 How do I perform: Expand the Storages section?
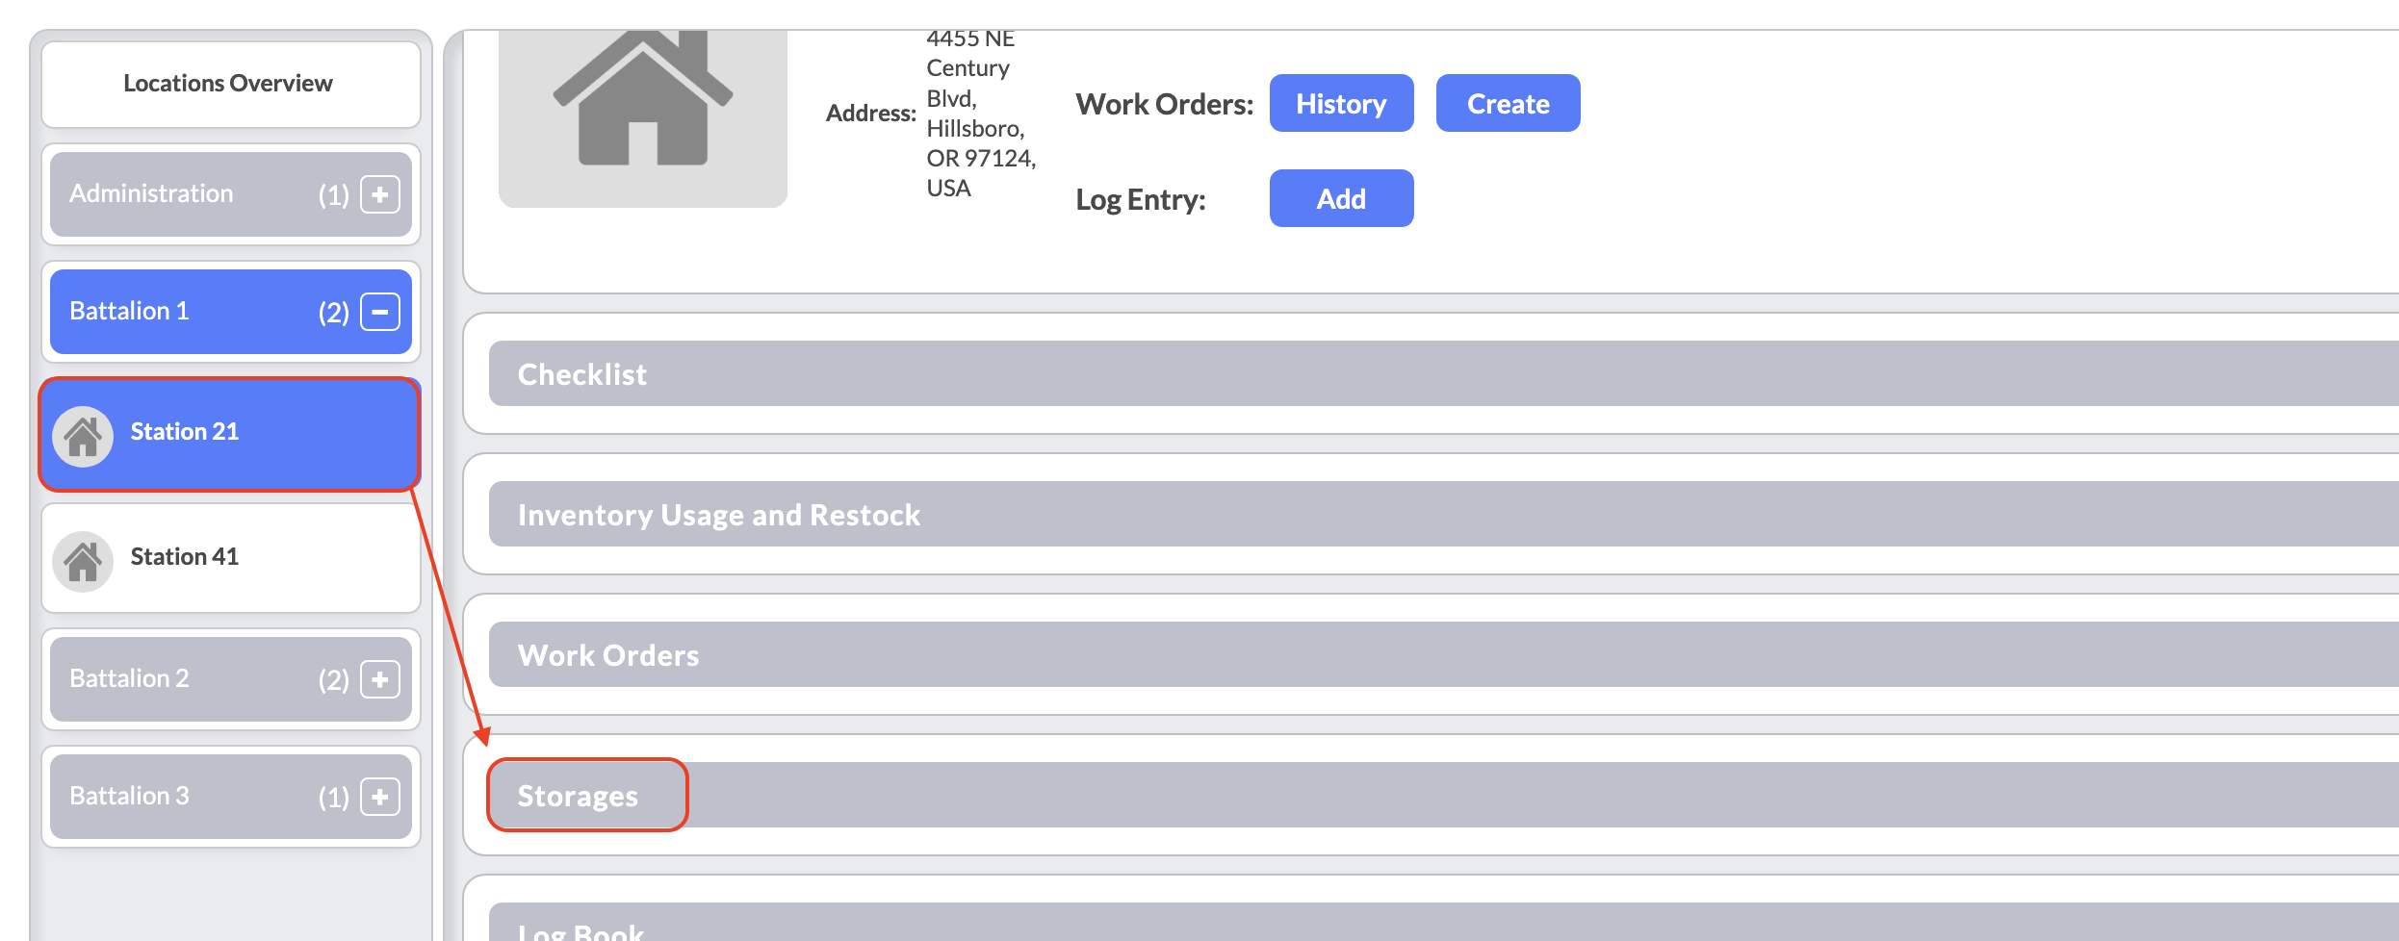pos(1443,795)
